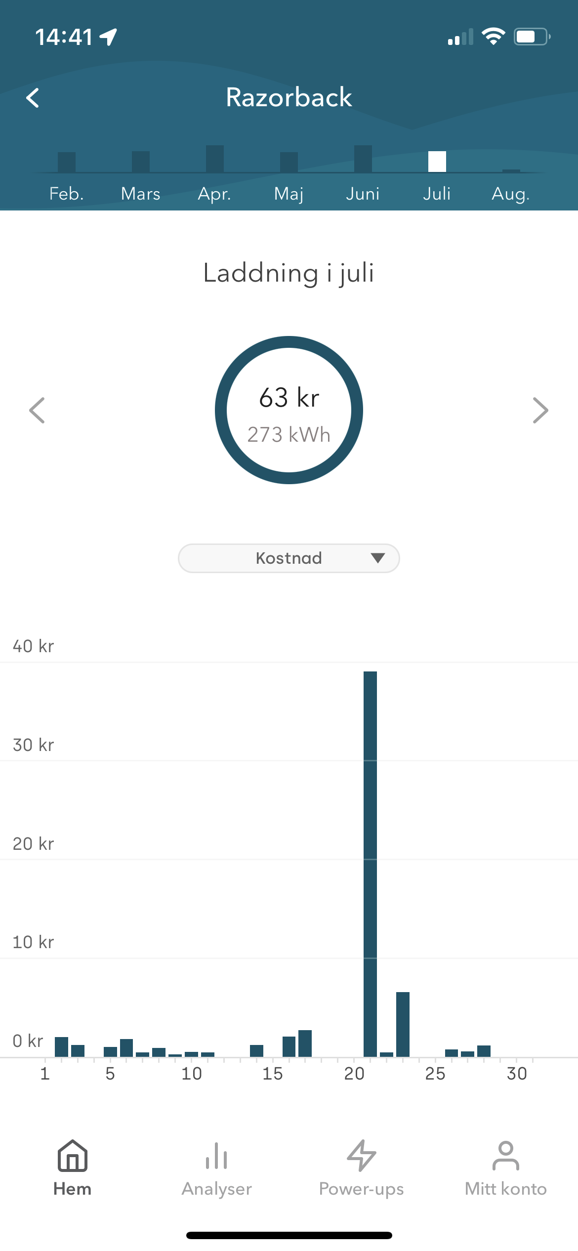Screen dimensions: 578x1251
Task: Show previous month with left chevron
Action: click(x=37, y=410)
